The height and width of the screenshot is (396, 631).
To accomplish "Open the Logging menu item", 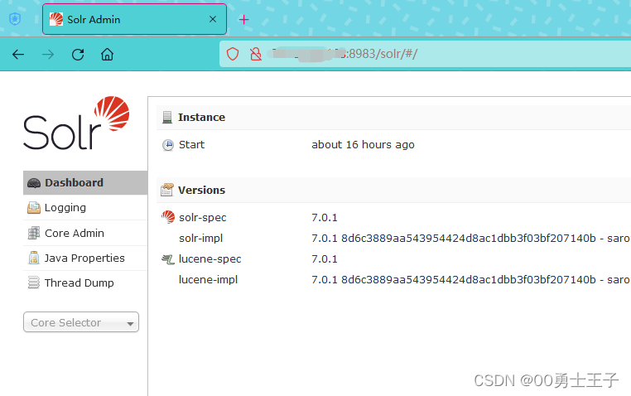I will point(85,208).
